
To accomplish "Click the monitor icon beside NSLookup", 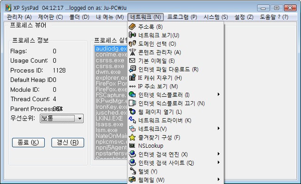I will [132, 145].
